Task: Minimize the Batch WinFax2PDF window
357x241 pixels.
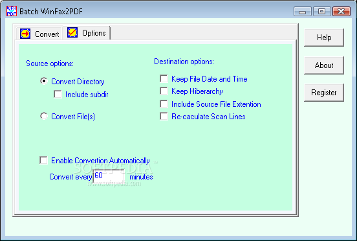Action: coord(303,12)
